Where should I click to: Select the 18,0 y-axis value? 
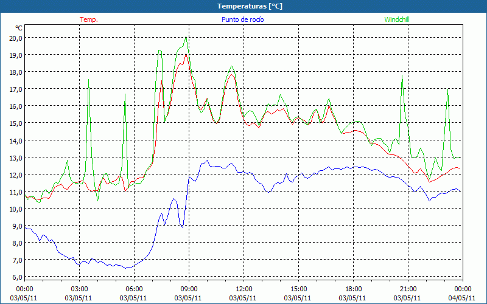click(16, 72)
